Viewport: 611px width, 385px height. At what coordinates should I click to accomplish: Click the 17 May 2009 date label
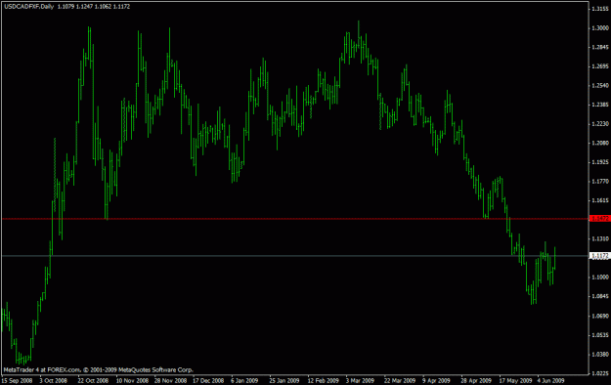point(515,380)
